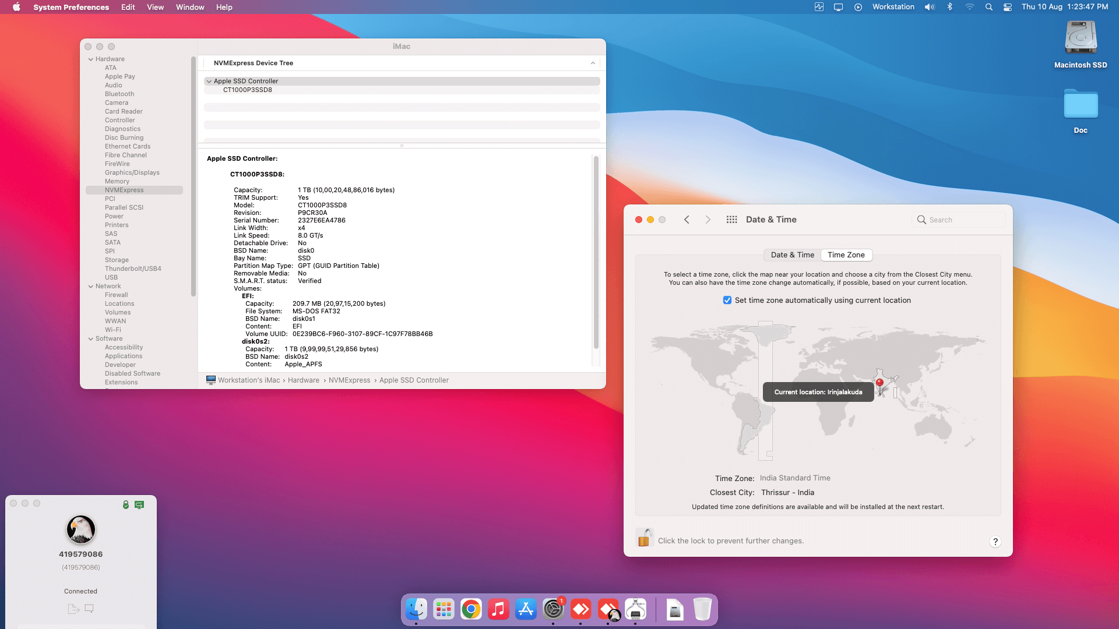Click Hardware in the path bar
The width and height of the screenshot is (1119, 629).
(x=304, y=380)
